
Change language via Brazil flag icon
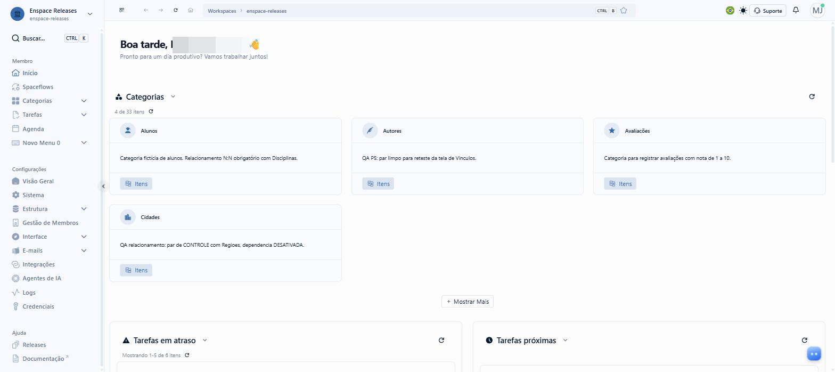tap(730, 11)
